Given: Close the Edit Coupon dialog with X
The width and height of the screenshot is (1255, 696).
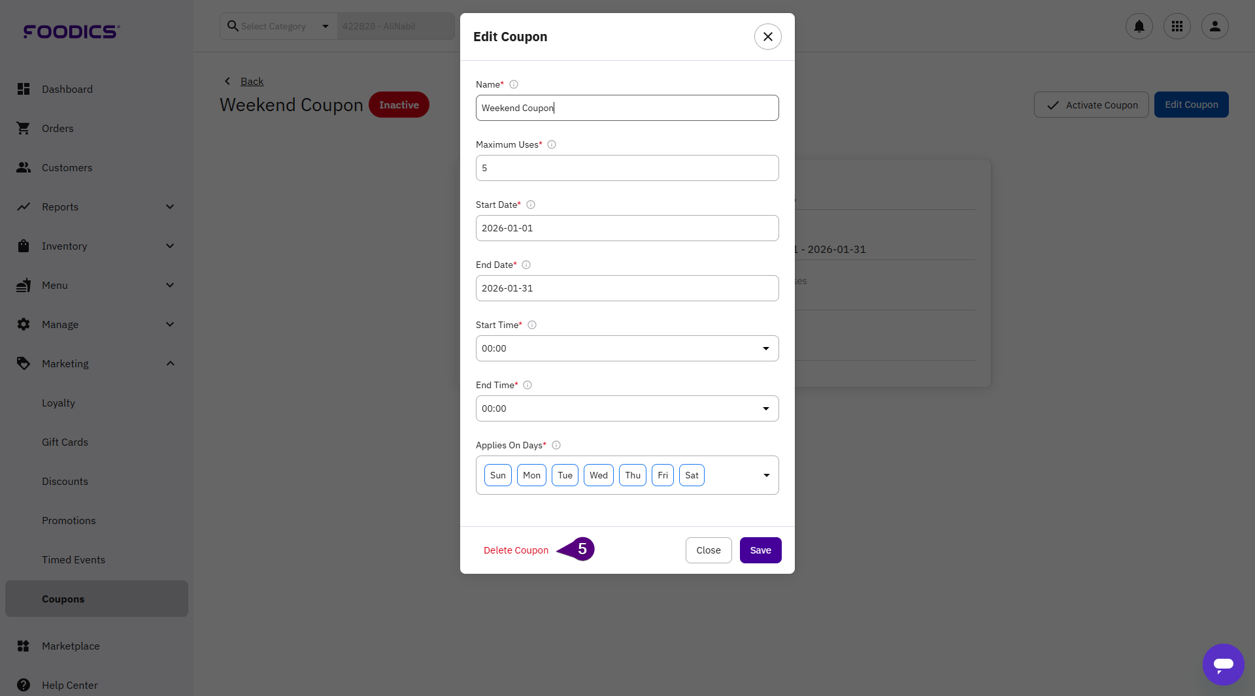Looking at the screenshot, I should [767, 37].
